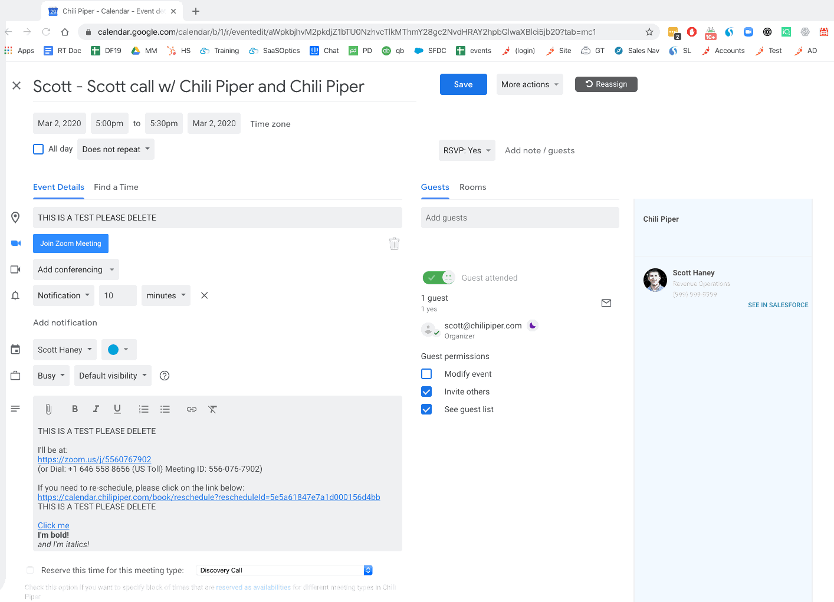Open the zoom.us meeting link
Image resolution: width=834 pixels, height=602 pixels.
pyautogui.click(x=94, y=459)
